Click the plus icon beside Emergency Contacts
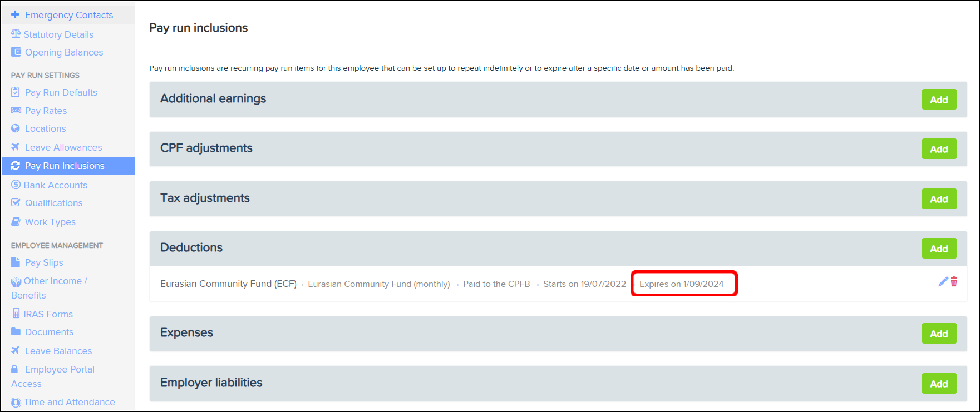Screen dimensions: 980x412 click(x=15, y=15)
